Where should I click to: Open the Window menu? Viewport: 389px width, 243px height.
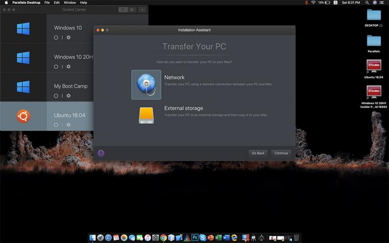[70, 2]
